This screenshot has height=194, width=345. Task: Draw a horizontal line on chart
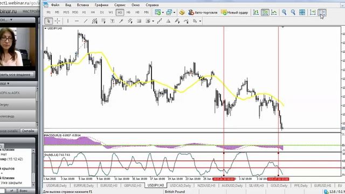(x=77, y=21)
